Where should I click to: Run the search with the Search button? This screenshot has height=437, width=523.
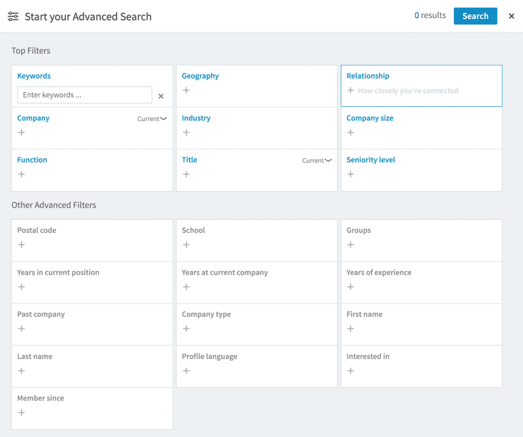click(476, 16)
